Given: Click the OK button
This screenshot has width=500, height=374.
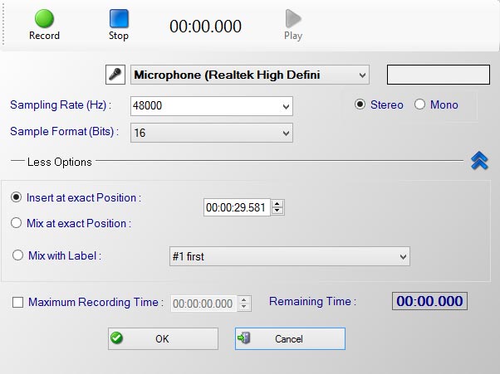Looking at the screenshot, I should click(163, 338).
